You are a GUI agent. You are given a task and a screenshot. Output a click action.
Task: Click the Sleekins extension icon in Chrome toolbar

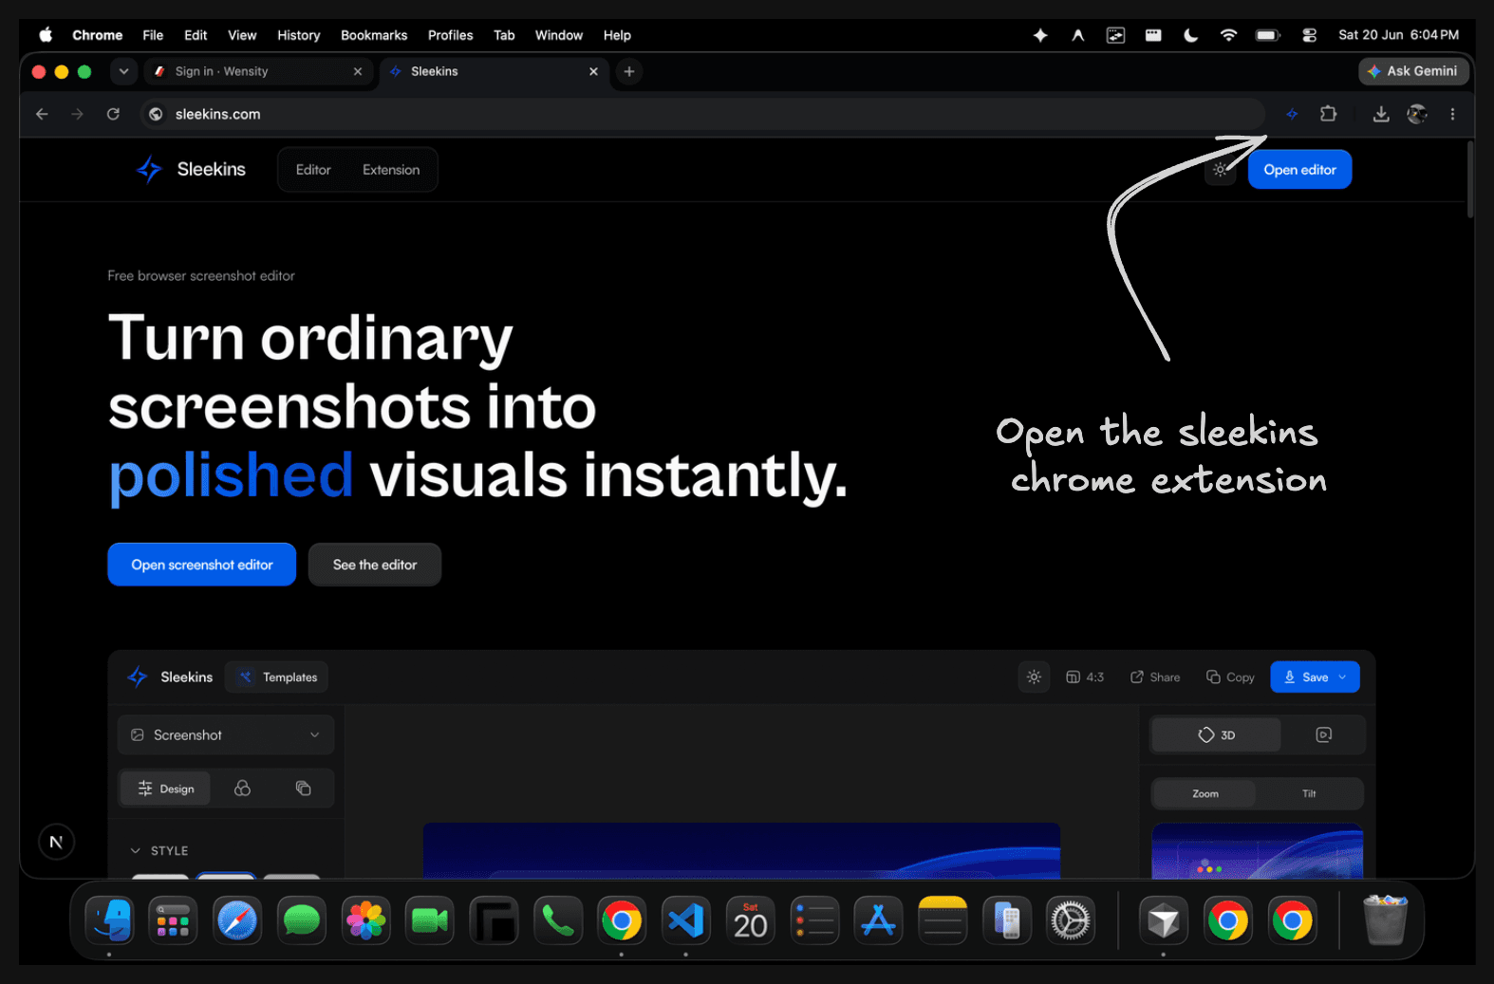point(1292,114)
